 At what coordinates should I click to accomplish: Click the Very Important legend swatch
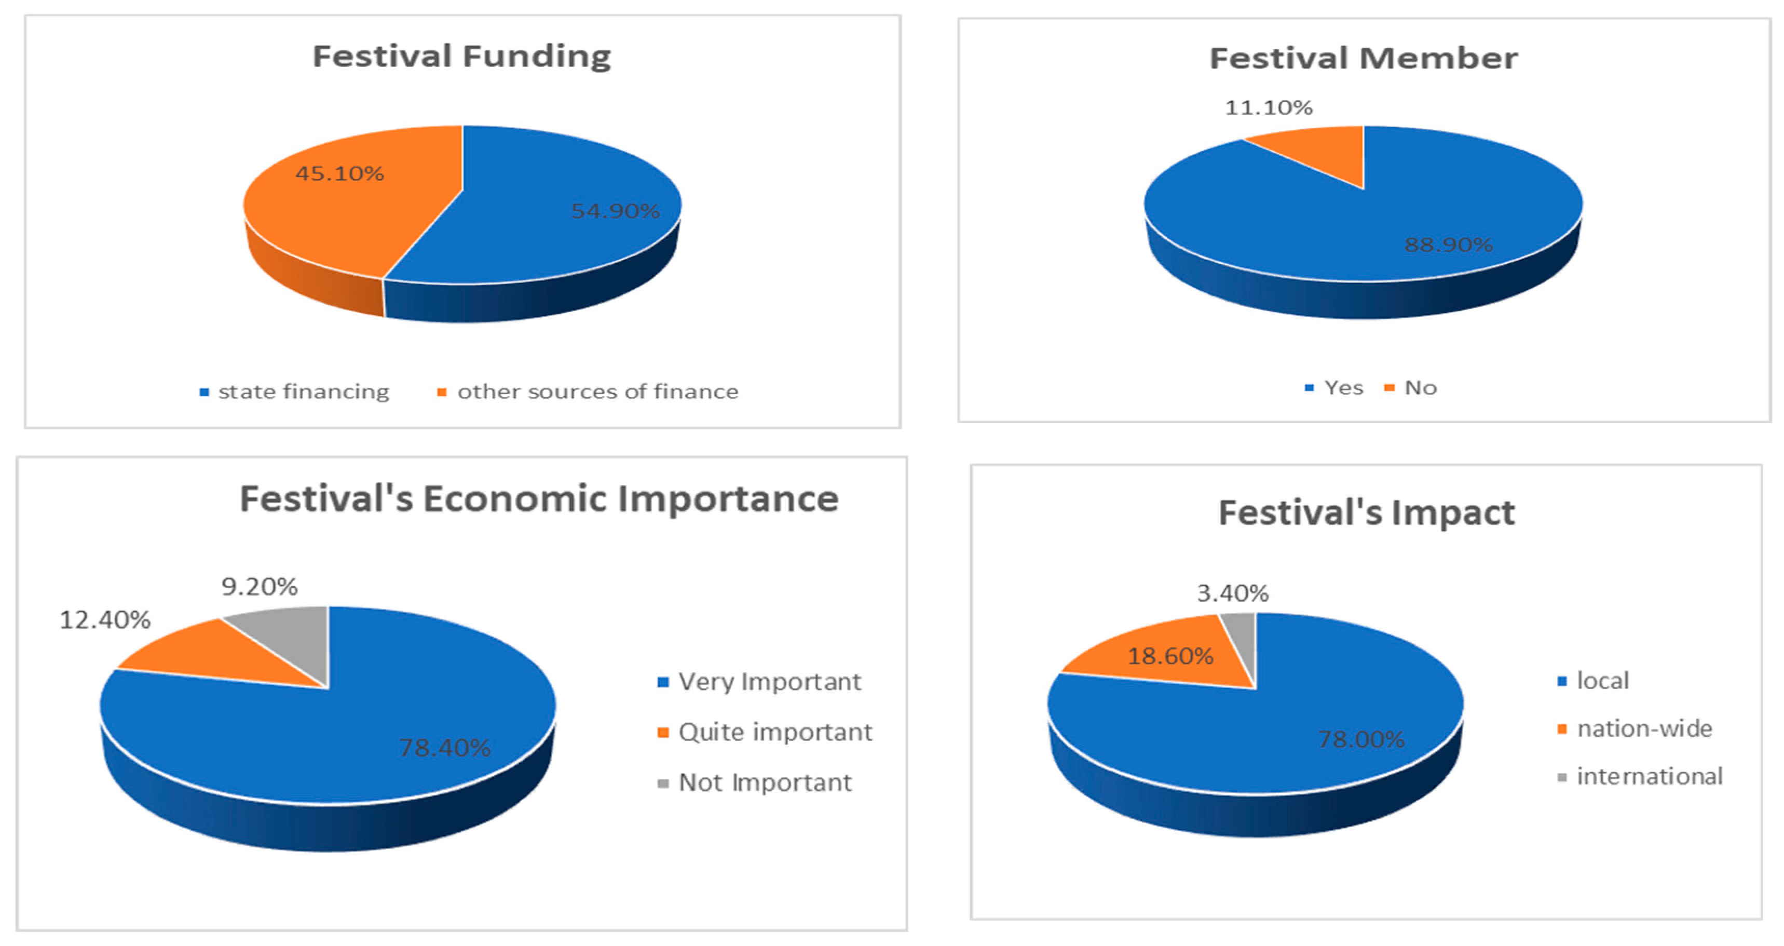point(663,682)
